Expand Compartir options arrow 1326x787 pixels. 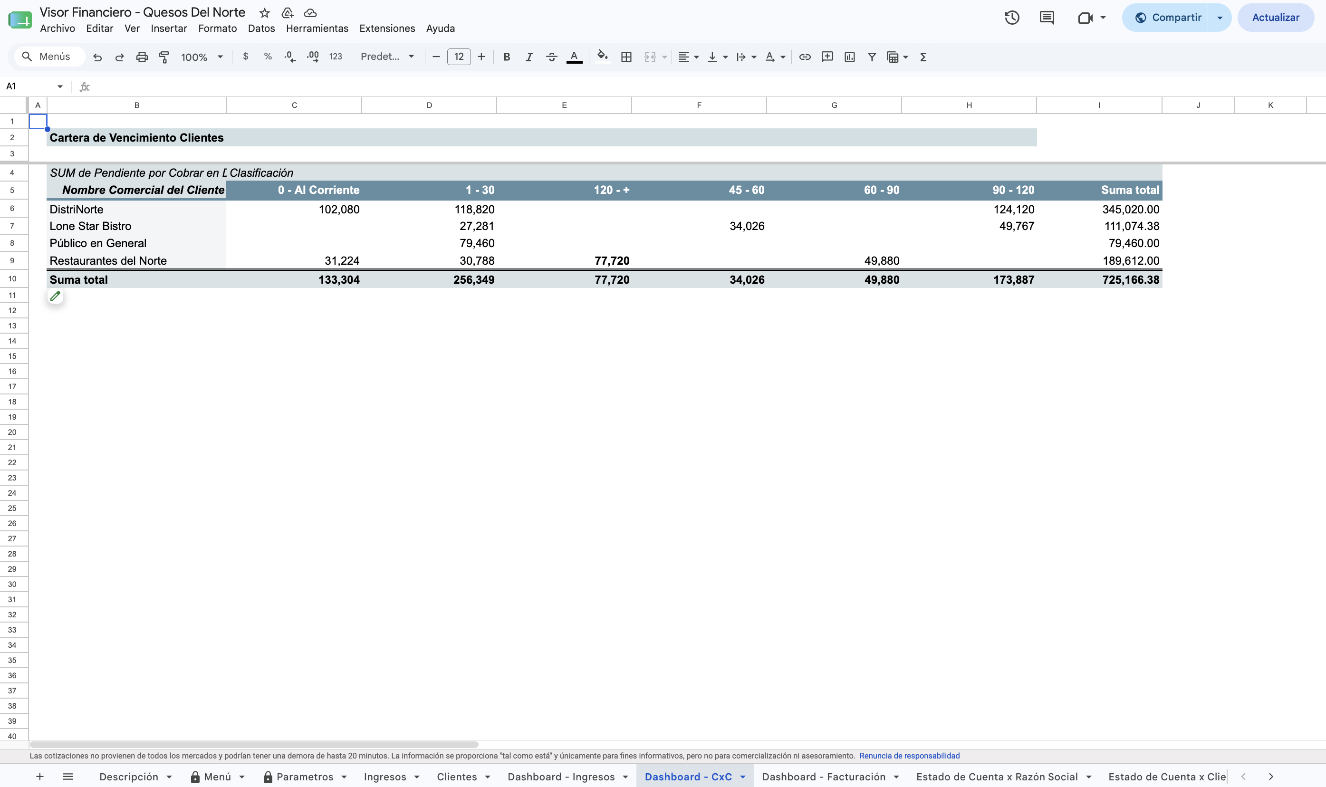(1220, 18)
